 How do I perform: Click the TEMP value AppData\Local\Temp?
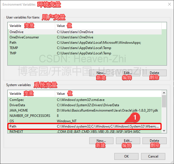pos(84,48)
